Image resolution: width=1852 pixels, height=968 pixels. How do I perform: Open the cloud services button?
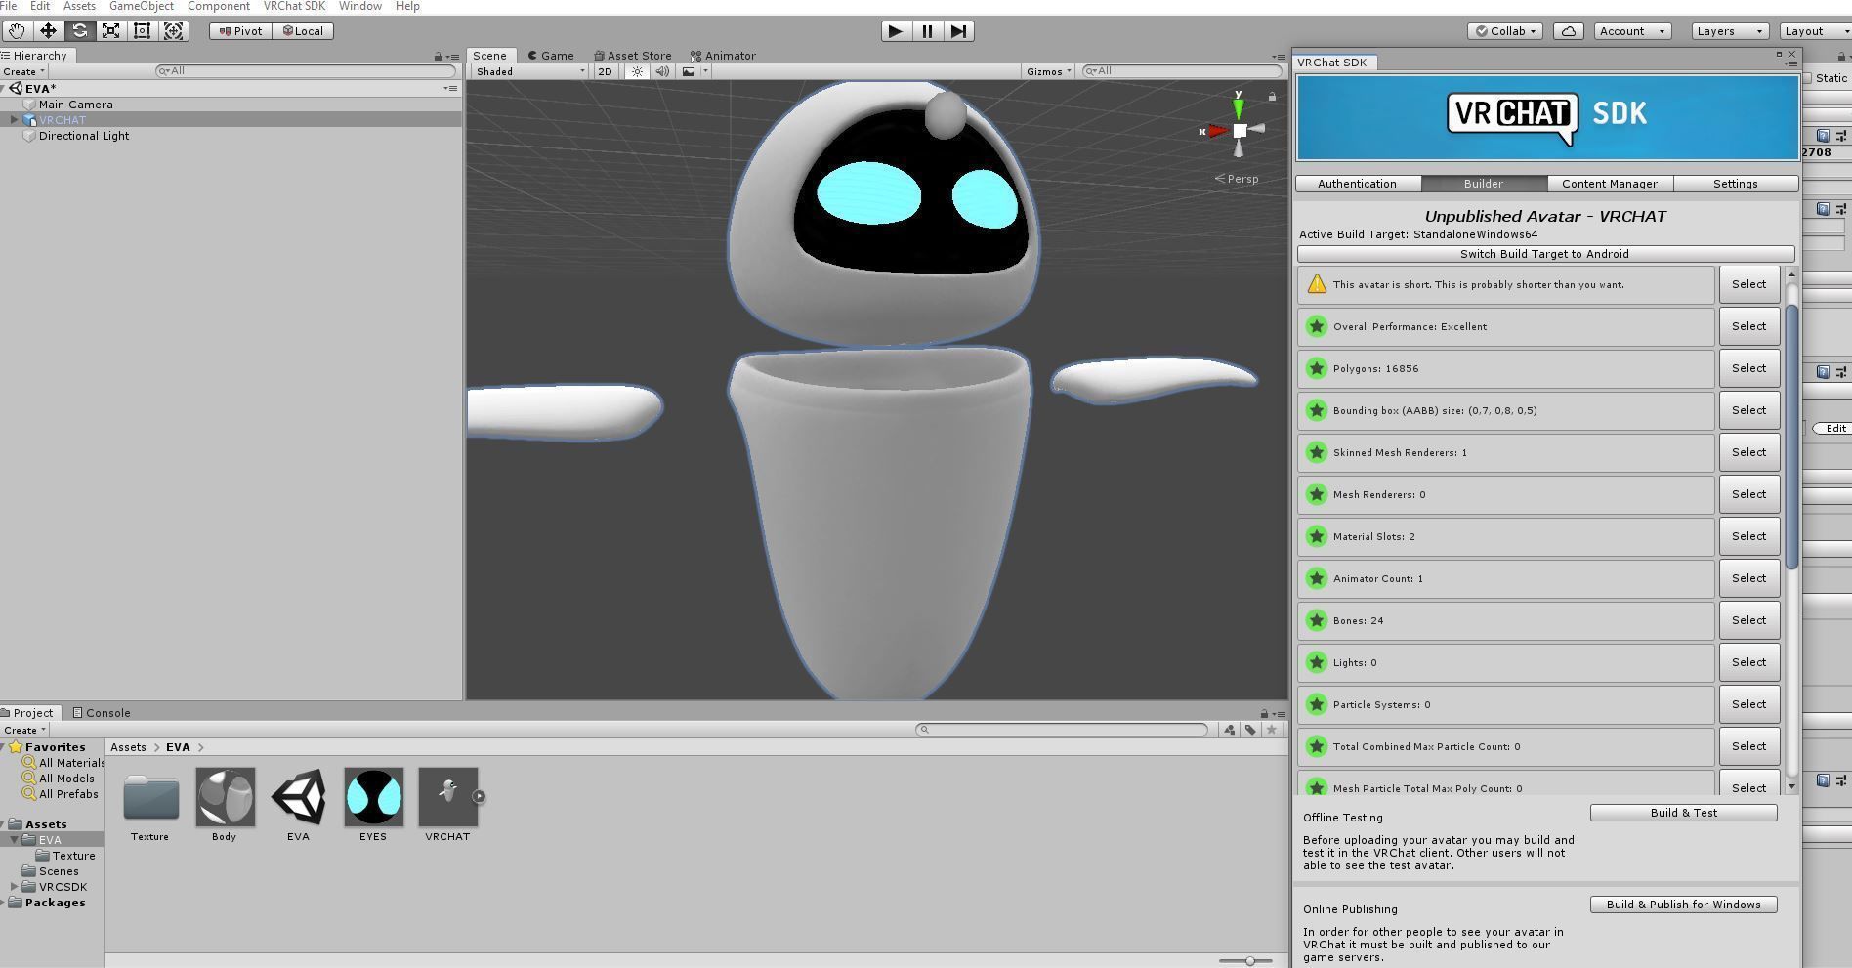point(1568,31)
